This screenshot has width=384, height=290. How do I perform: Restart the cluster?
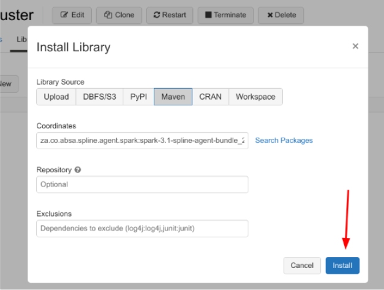[170, 15]
